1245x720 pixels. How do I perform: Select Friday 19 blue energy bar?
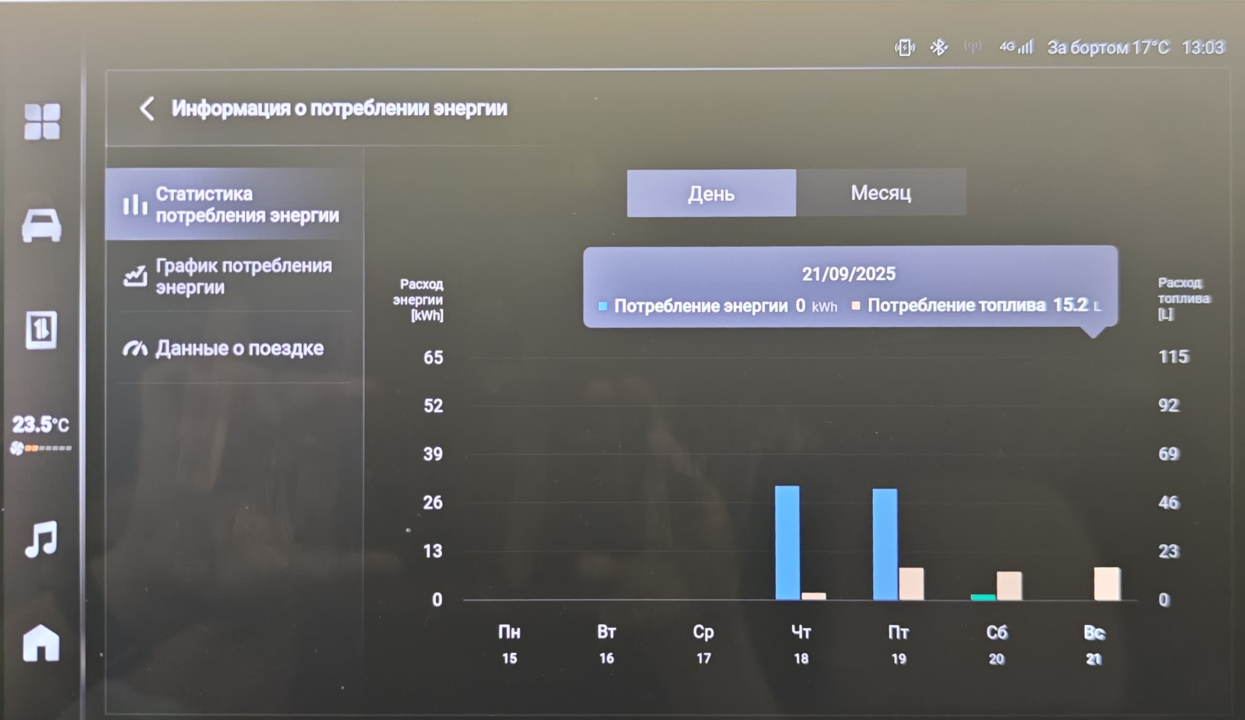(x=885, y=543)
